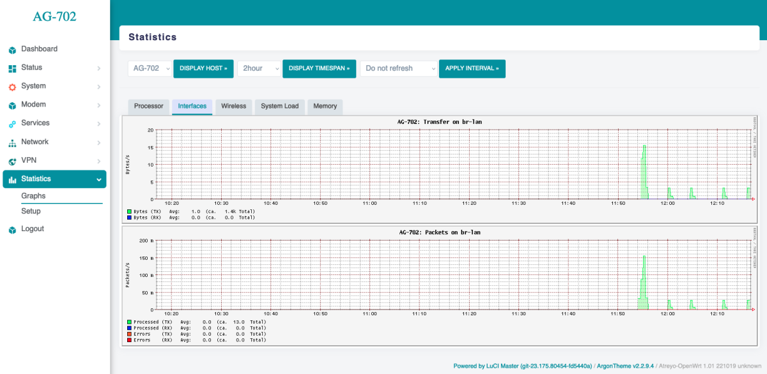Switch to the Interfaces tab
This screenshot has width=767, height=374.
pyautogui.click(x=192, y=107)
